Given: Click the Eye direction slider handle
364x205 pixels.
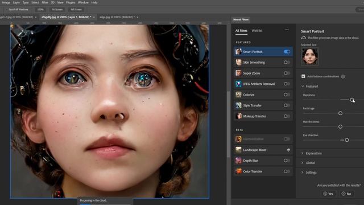Looking at the screenshot, I should click(x=346, y=140).
